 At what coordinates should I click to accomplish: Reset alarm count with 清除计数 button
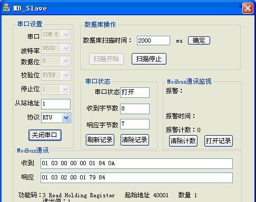click(183, 141)
